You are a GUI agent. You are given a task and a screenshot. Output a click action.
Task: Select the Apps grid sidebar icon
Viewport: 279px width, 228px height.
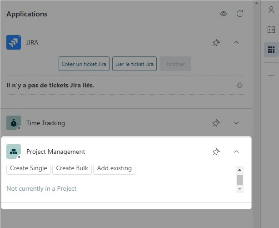click(271, 50)
